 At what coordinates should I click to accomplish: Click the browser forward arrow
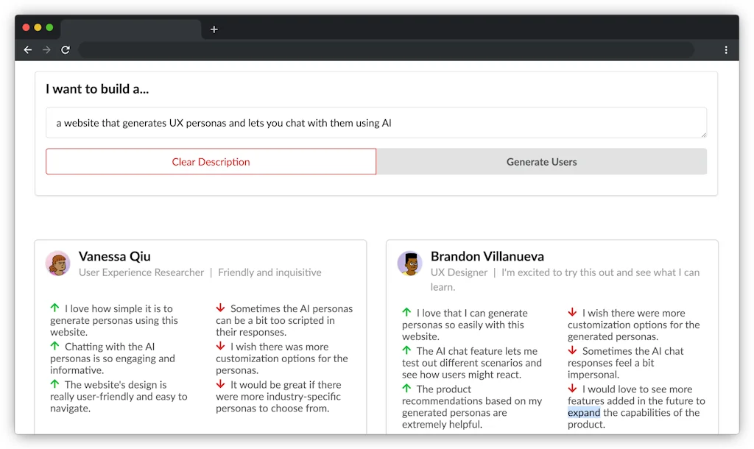coord(46,50)
